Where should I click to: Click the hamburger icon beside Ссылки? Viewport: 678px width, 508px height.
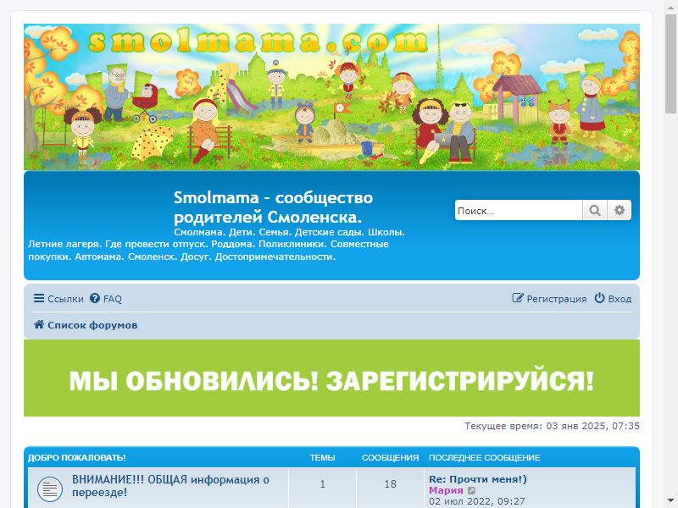tap(39, 298)
